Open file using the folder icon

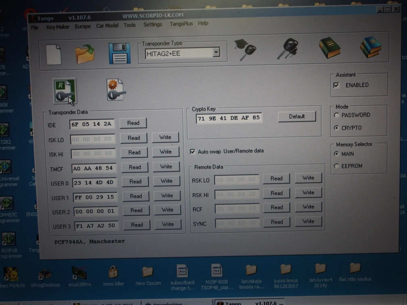(x=85, y=54)
